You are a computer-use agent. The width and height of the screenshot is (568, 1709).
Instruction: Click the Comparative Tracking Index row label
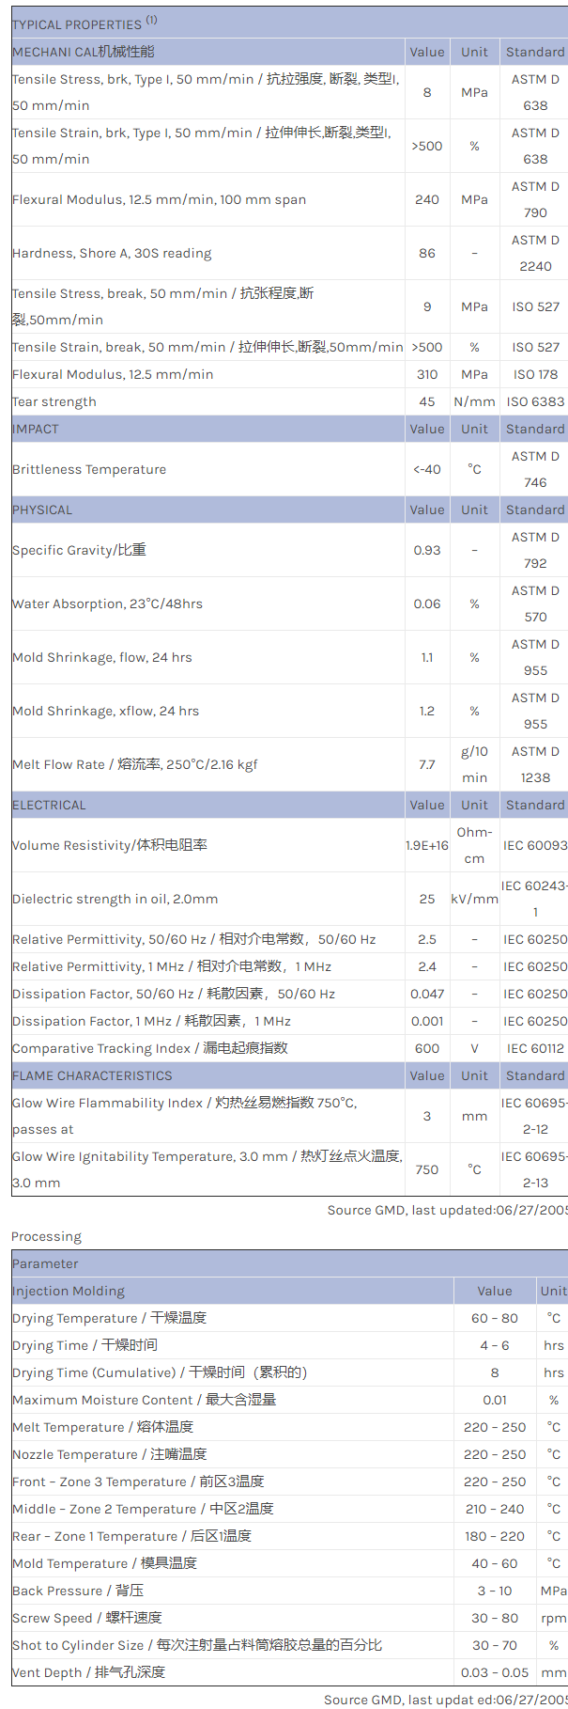coord(150,1048)
